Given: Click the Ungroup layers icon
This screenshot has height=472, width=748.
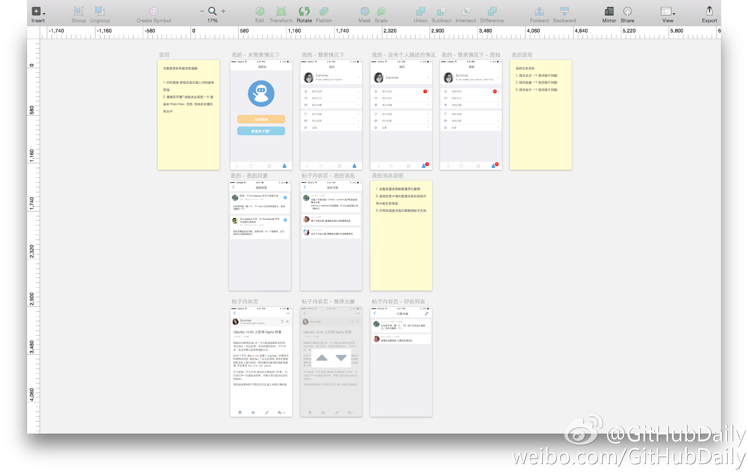Looking at the screenshot, I should 99,11.
